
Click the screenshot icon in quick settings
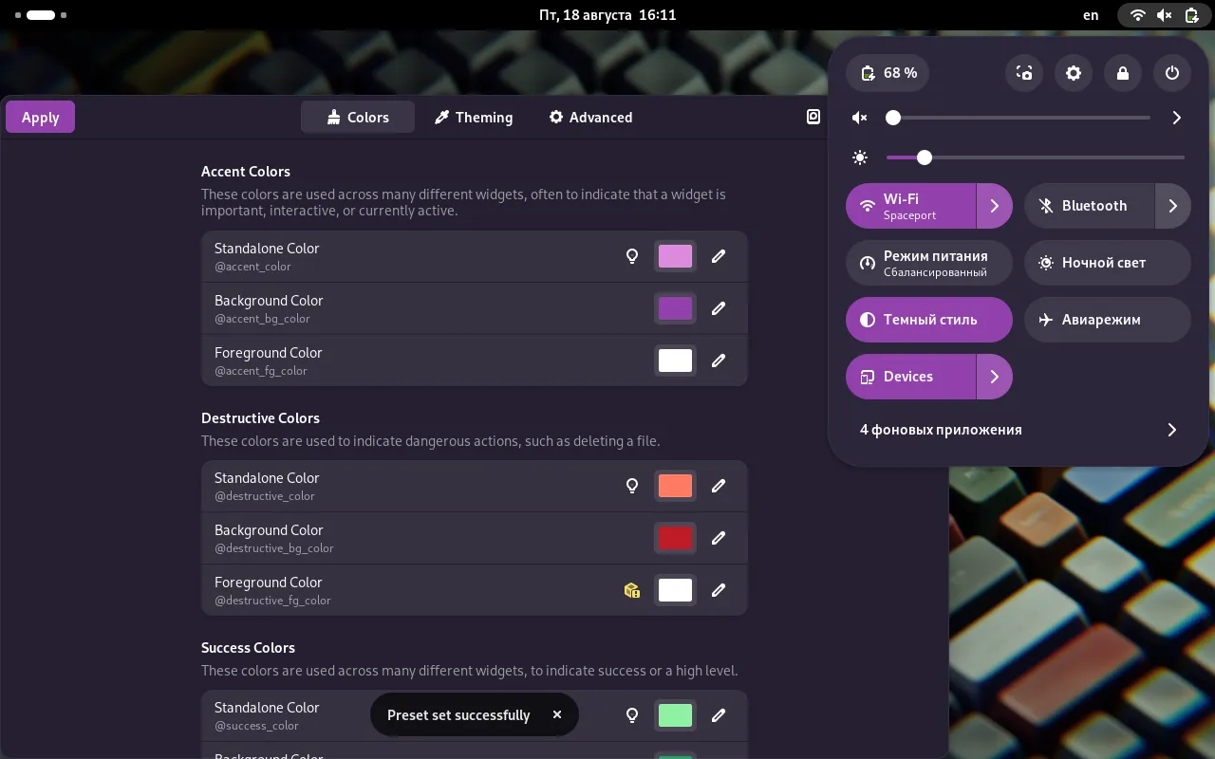click(1024, 73)
